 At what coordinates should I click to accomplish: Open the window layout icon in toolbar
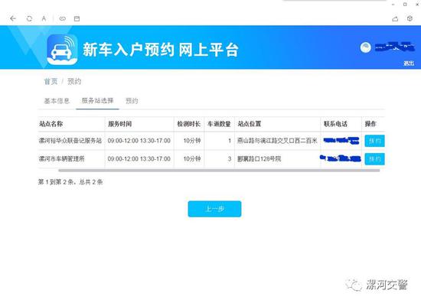click(77, 18)
